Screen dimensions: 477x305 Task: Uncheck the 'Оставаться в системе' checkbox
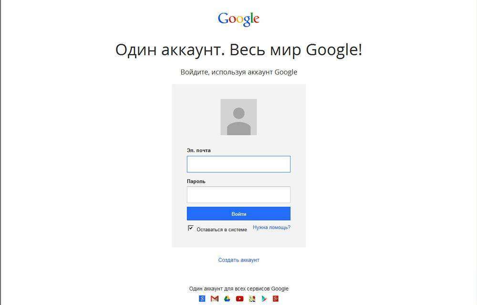(x=190, y=228)
